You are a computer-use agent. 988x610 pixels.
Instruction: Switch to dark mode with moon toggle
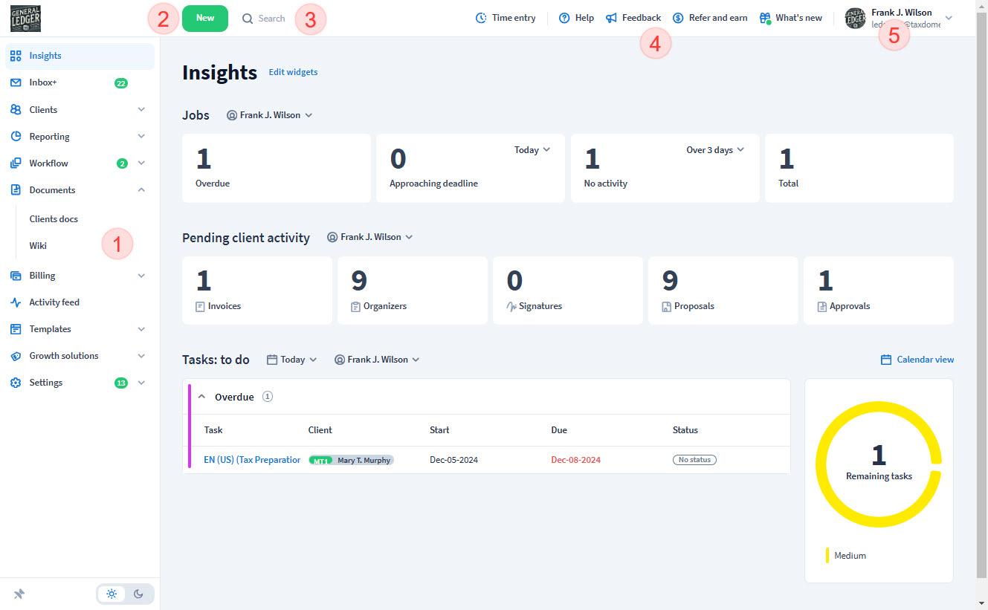click(139, 594)
